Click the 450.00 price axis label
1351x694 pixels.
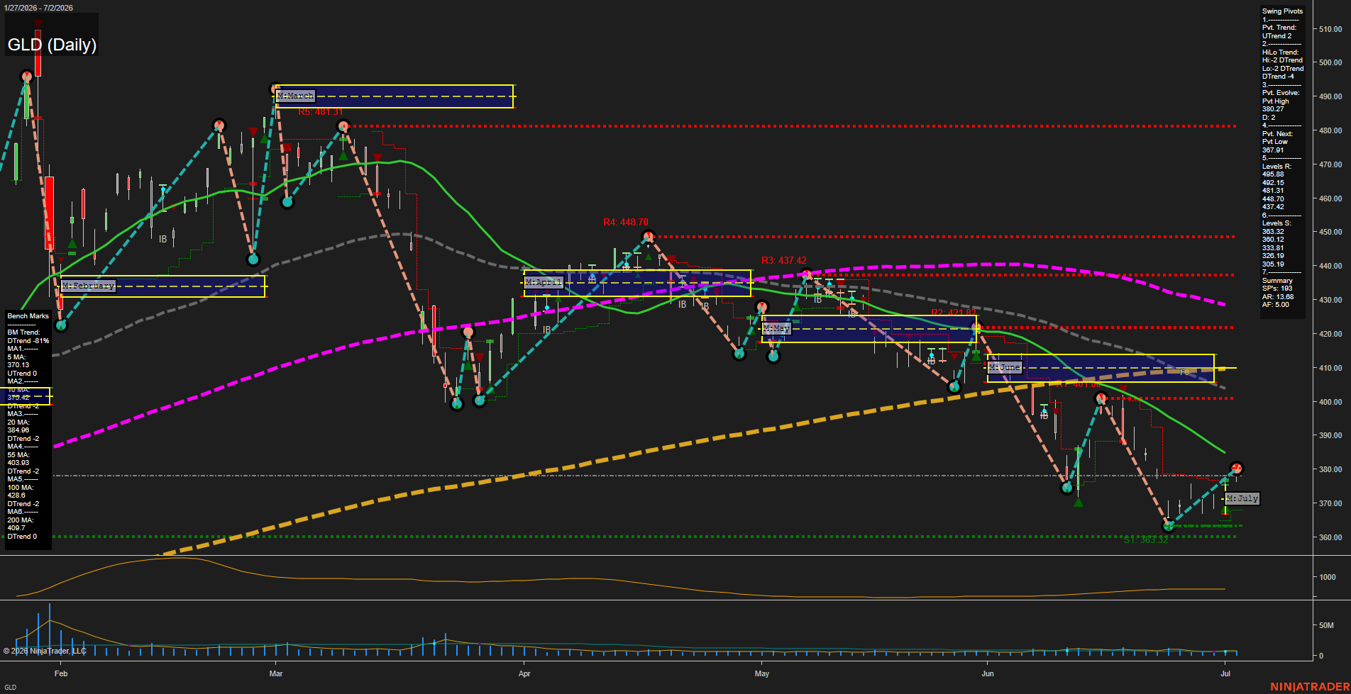point(1330,232)
